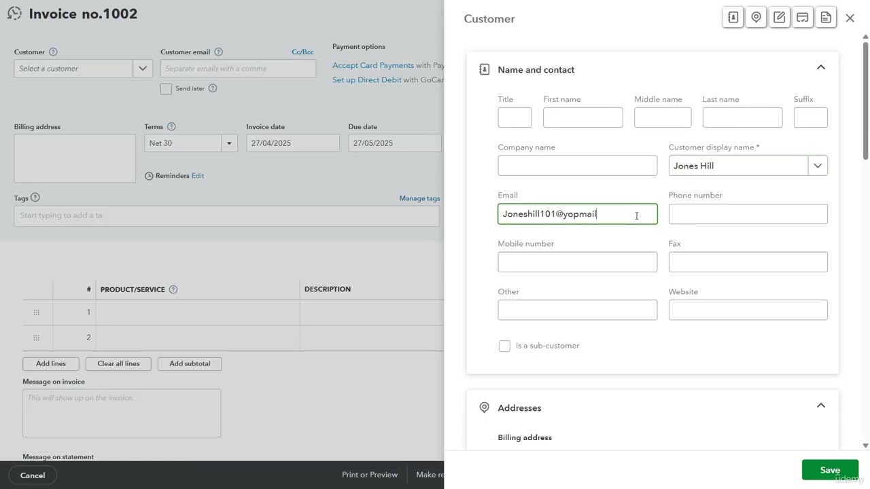Click the Customer panel vertical scrollbar
Screen dimensions: 870x489
(865, 102)
